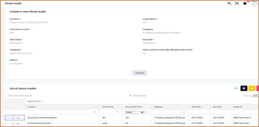Open the Show Book Count filter dropdown
Viewport: 259px width, 127px height.
pos(134,112)
